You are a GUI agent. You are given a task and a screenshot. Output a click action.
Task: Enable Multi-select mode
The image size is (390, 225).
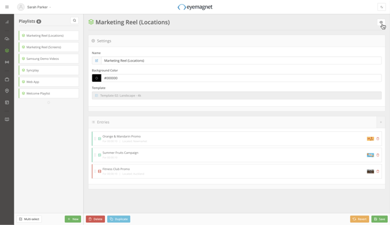pyautogui.click(x=29, y=219)
